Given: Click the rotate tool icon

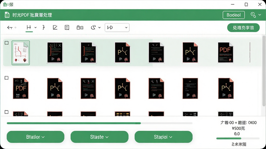Looking at the screenshot, I should [93, 27].
